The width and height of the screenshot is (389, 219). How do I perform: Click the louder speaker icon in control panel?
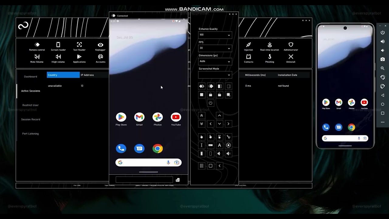(229, 154)
